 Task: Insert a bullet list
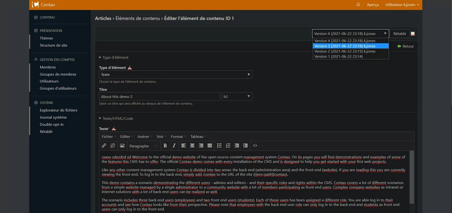coord(220,146)
